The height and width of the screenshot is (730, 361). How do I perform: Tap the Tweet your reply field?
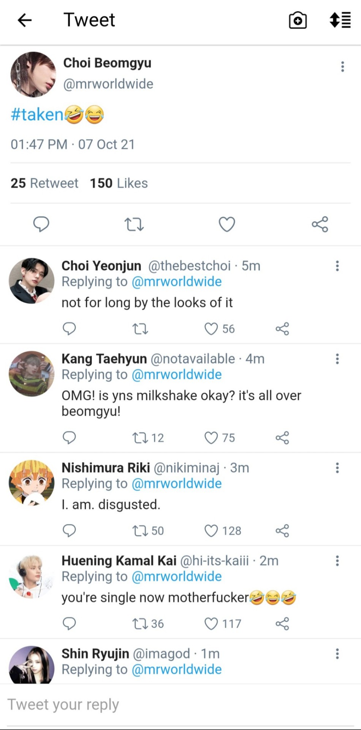click(x=152, y=705)
